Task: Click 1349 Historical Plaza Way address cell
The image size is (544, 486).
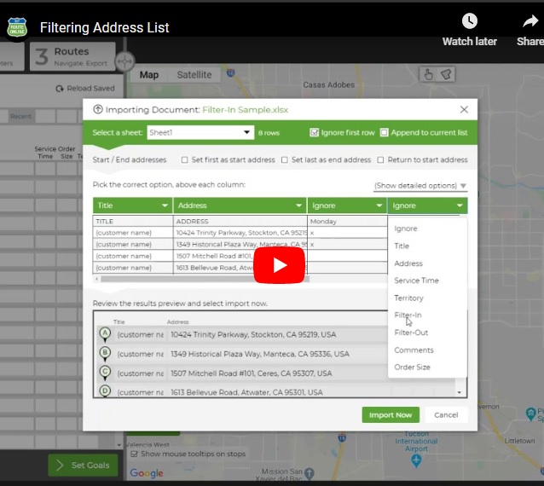Action: 240,244
